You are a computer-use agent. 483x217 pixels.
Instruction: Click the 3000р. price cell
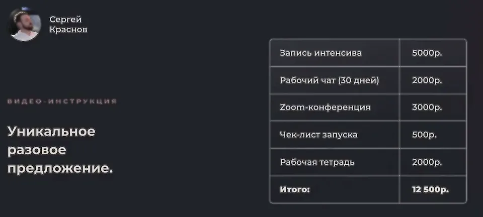coord(427,107)
